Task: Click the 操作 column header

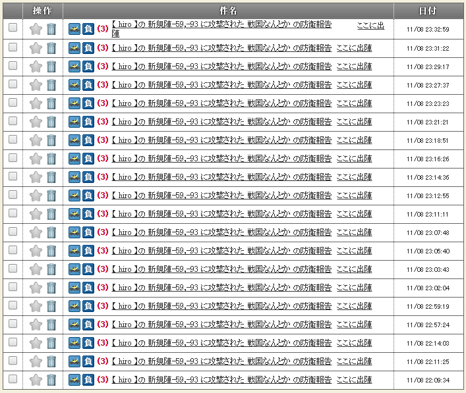Action: coord(42,11)
